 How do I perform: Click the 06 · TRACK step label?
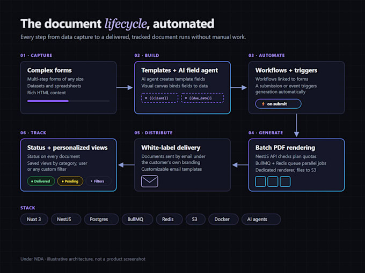pos(33,133)
